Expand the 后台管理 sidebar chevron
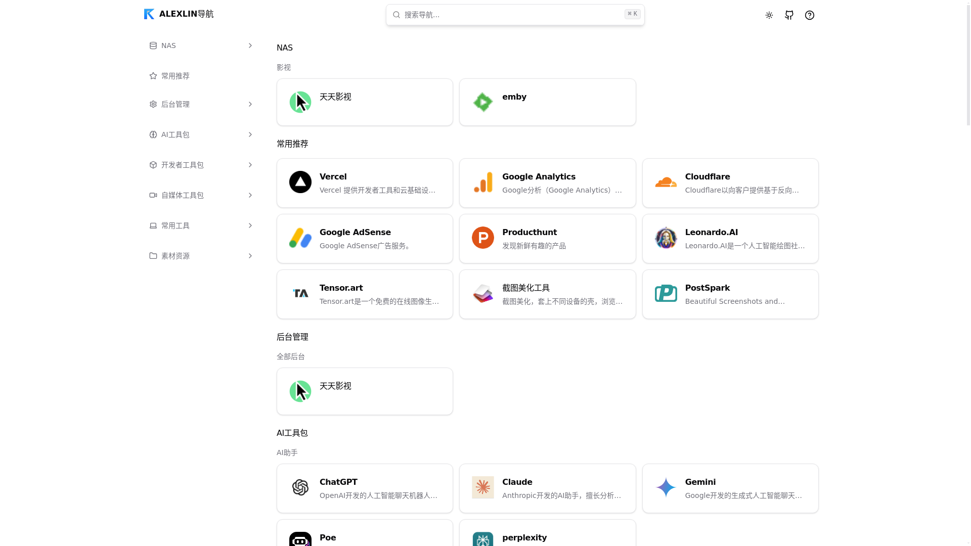971x546 pixels. pyautogui.click(x=250, y=104)
